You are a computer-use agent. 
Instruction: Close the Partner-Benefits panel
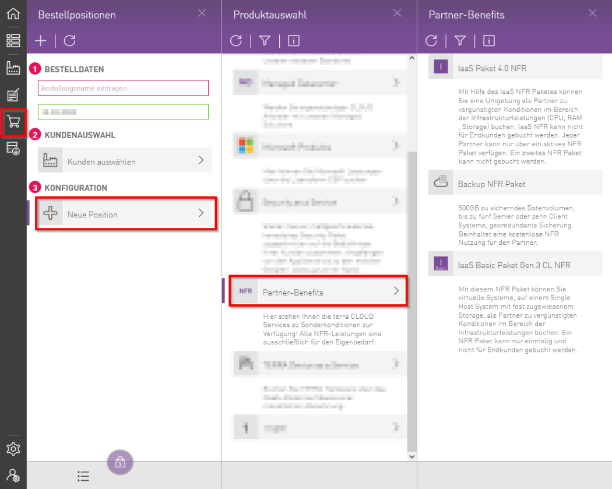click(593, 13)
